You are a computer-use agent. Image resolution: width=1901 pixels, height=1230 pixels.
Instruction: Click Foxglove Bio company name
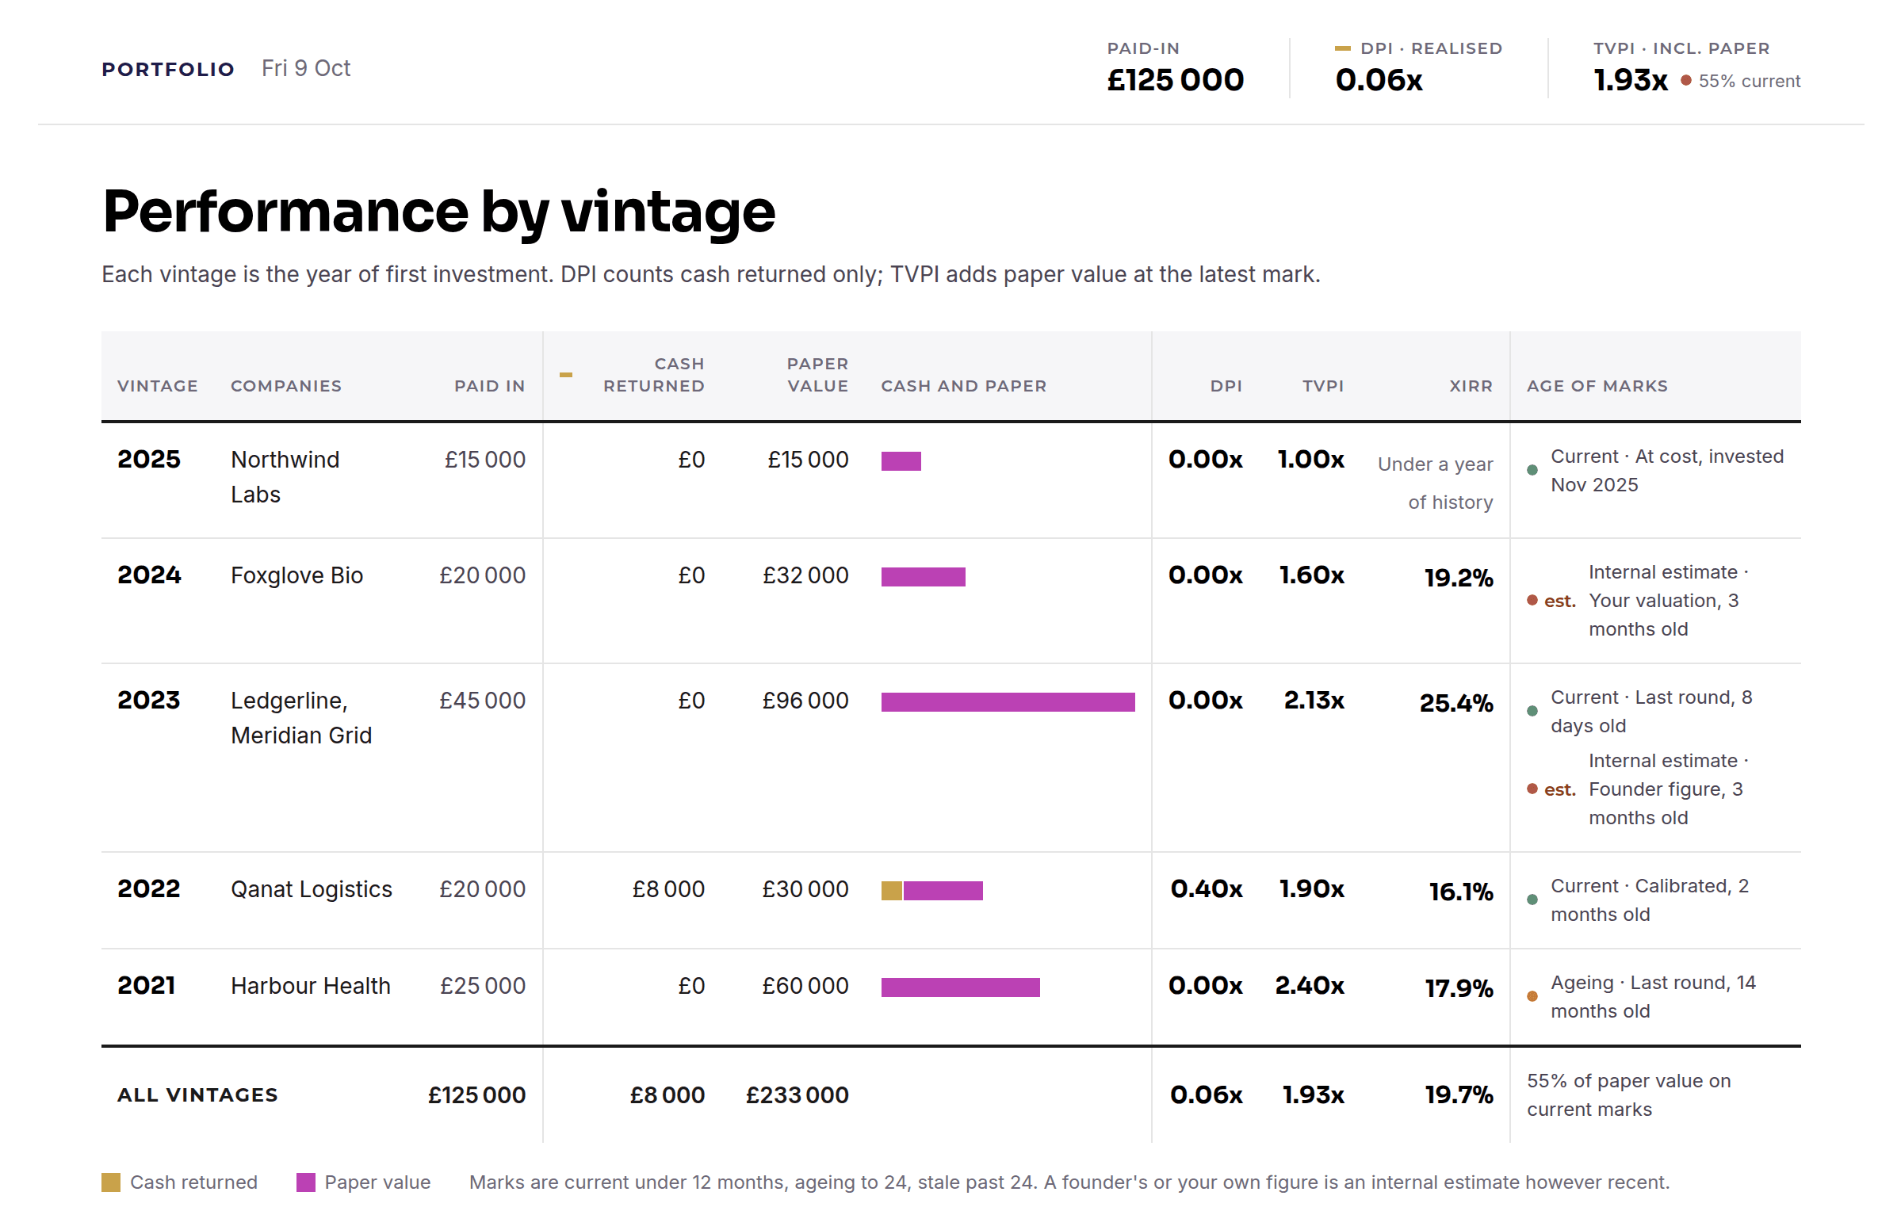pyautogui.click(x=296, y=575)
